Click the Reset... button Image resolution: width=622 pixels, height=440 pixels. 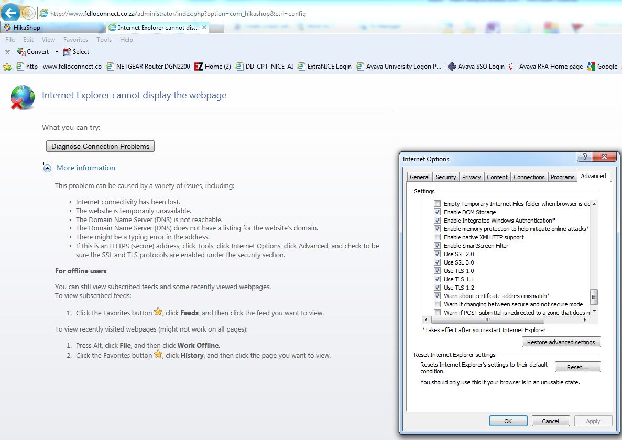(x=577, y=367)
